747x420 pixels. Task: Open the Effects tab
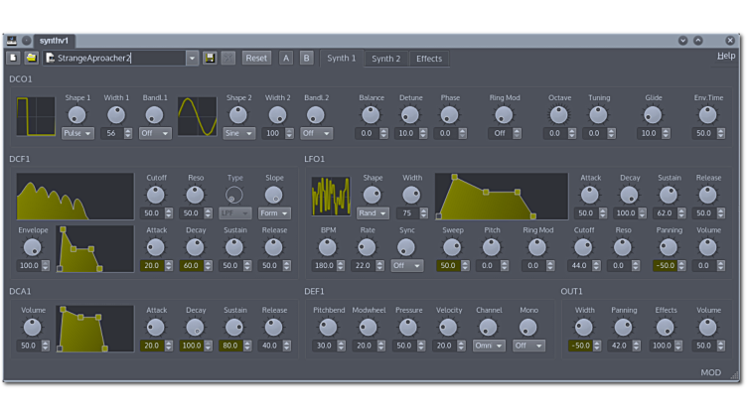click(x=429, y=59)
